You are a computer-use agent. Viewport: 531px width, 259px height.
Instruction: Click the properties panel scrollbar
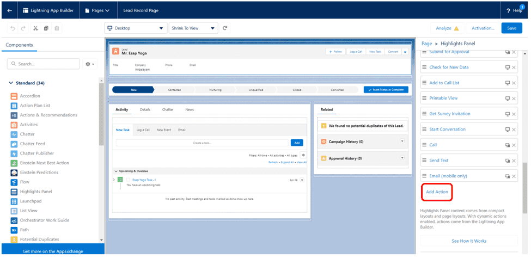coord(524,188)
